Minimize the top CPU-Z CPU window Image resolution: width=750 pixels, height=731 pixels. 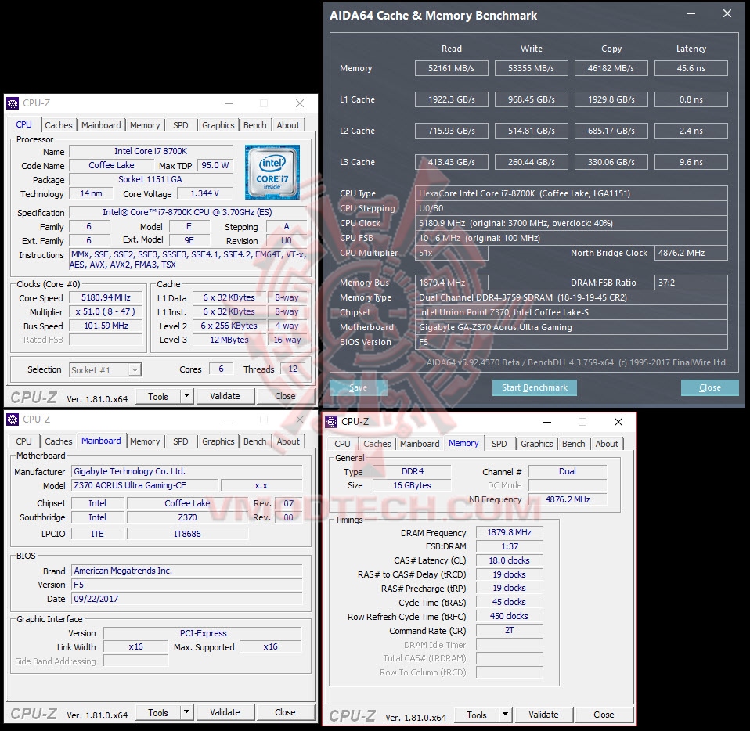point(229,103)
